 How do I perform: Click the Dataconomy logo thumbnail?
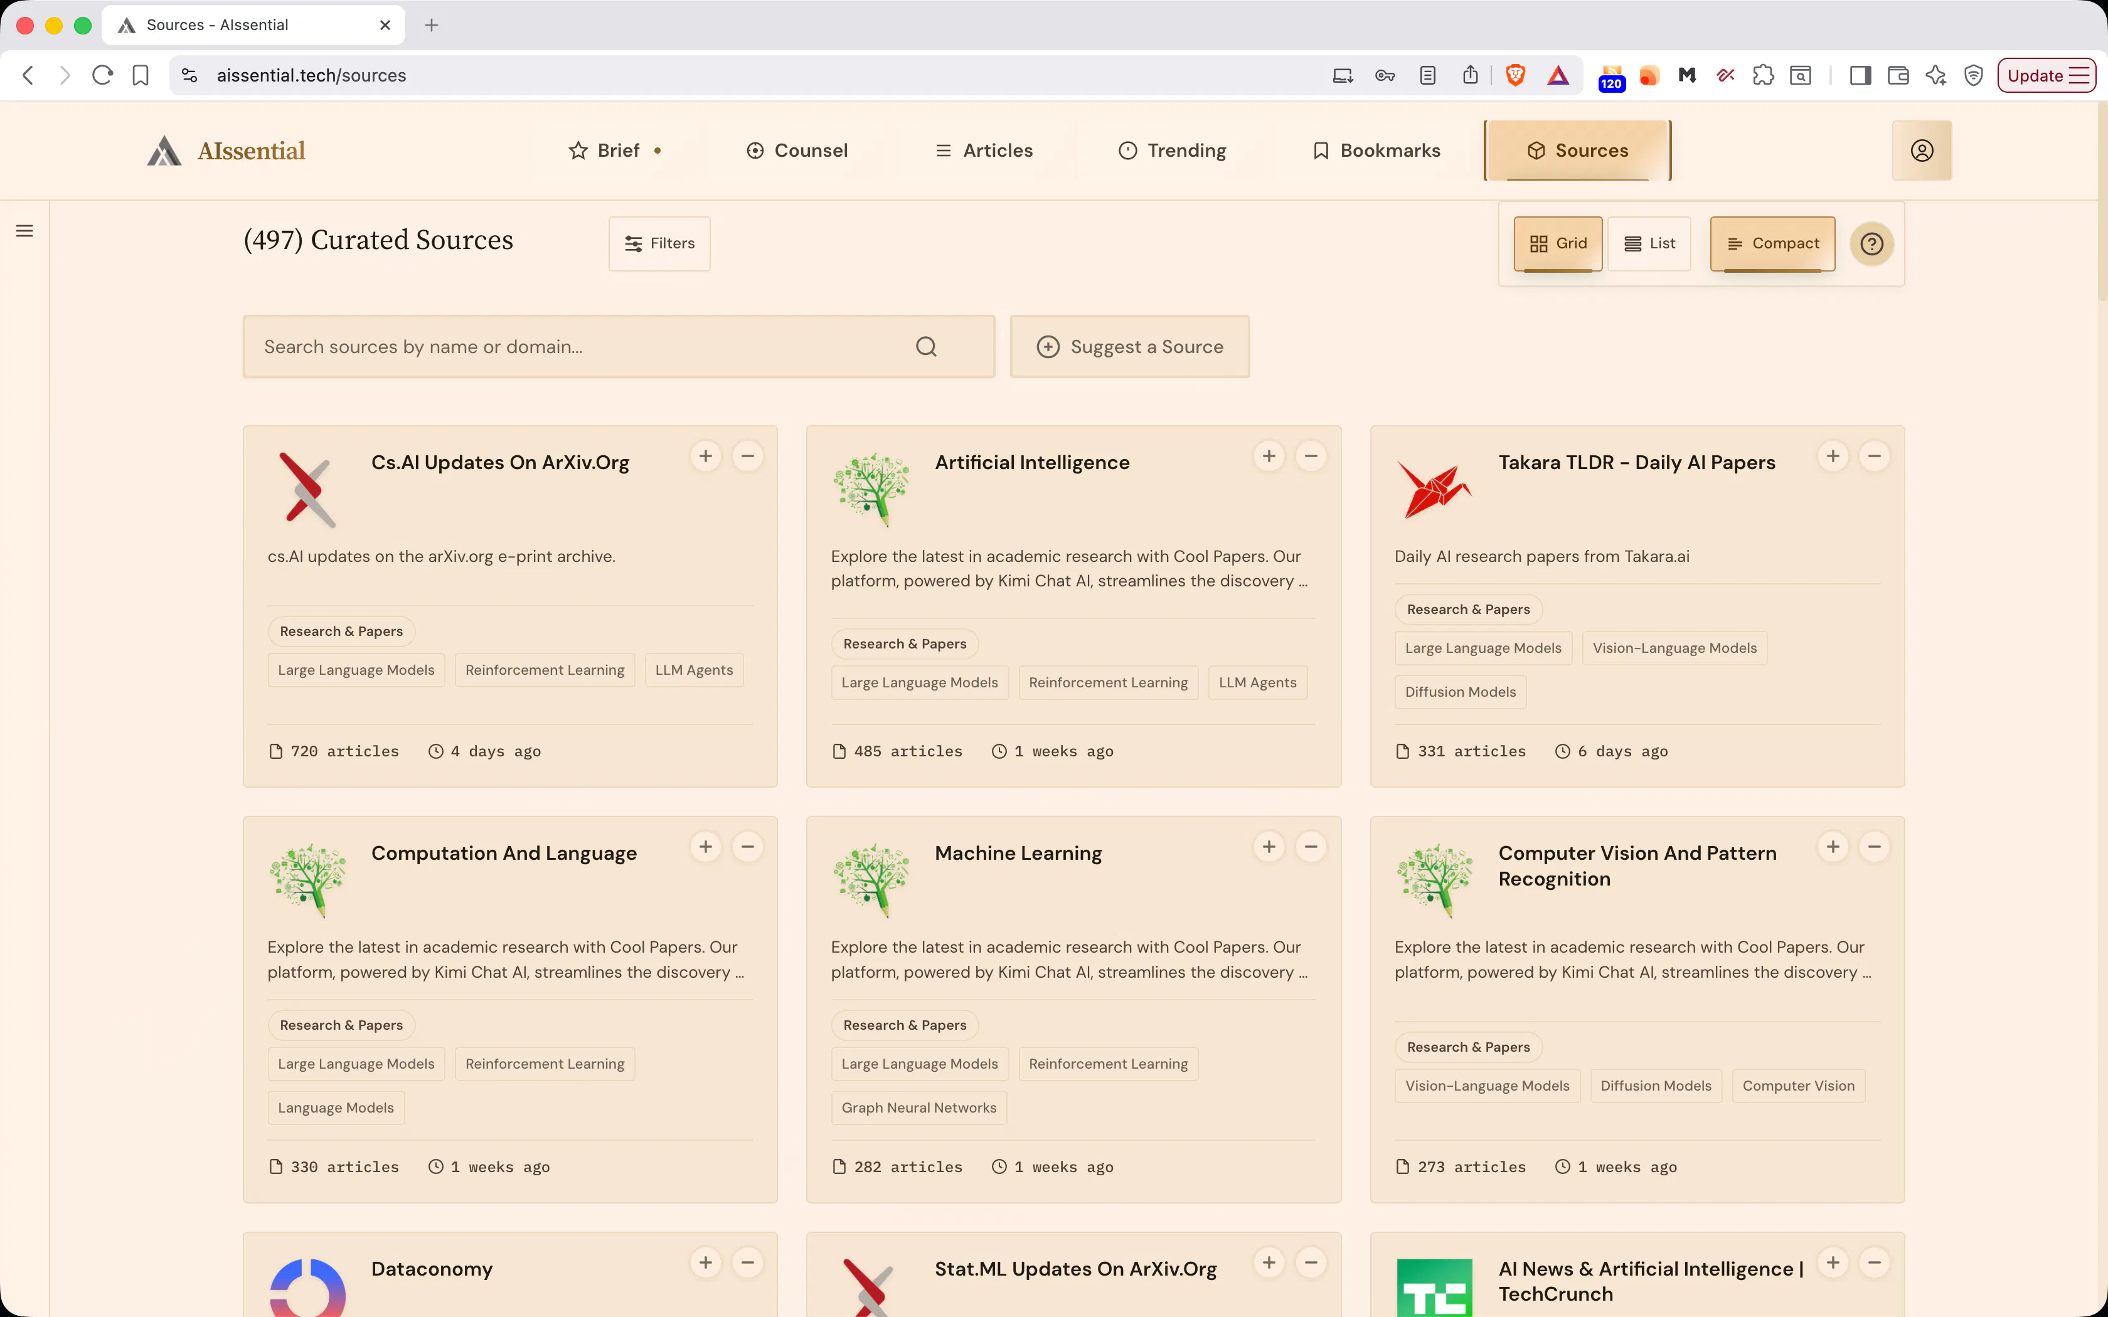pyautogui.click(x=307, y=1288)
